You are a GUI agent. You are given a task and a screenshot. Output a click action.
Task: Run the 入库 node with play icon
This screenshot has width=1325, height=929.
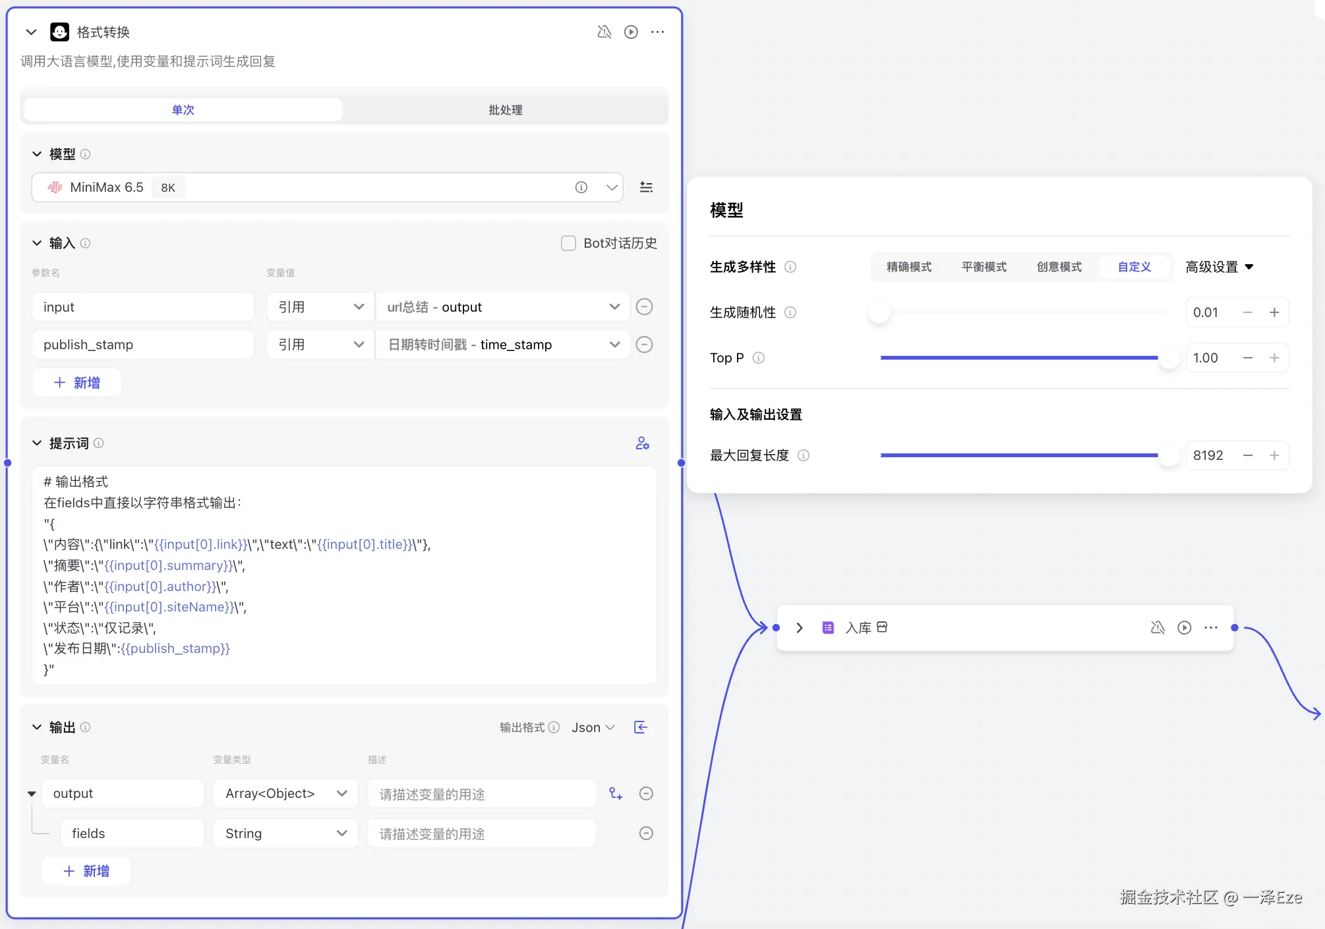(x=1185, y=628)
